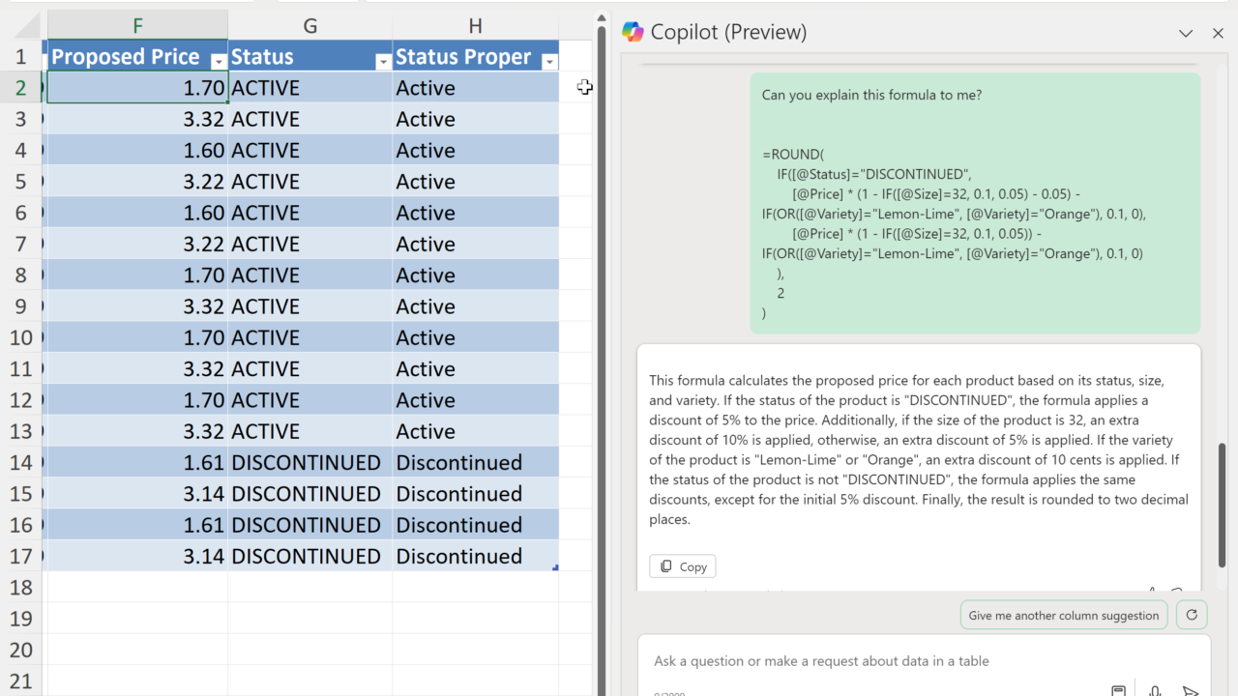
Task: Select the Proposed Price cell in row 17
Action: tap(137, 556)
